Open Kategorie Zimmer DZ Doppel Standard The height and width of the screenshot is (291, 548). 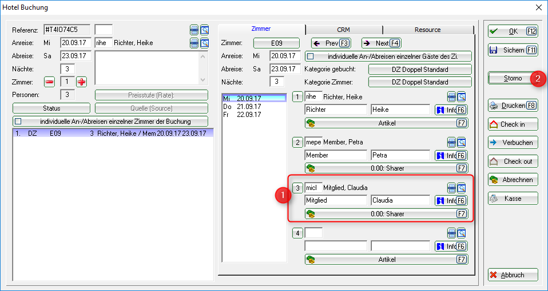420,82
